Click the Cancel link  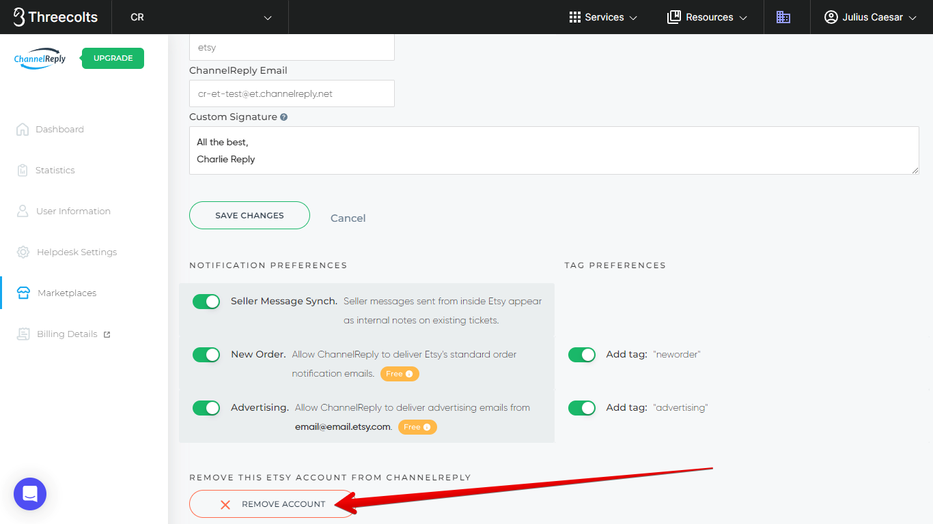[x=348, y=218]
